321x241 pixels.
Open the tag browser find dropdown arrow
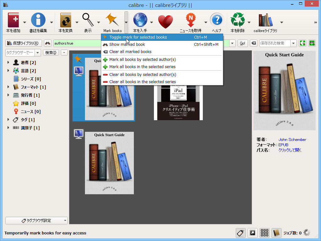(38, 53)
